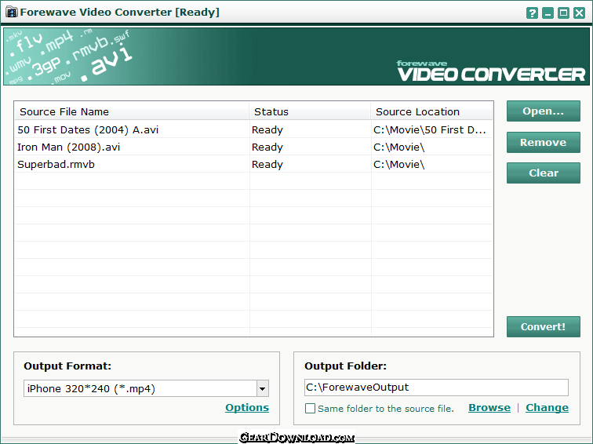Click the Status column header

pyautogui.click(x=310, y=111)
